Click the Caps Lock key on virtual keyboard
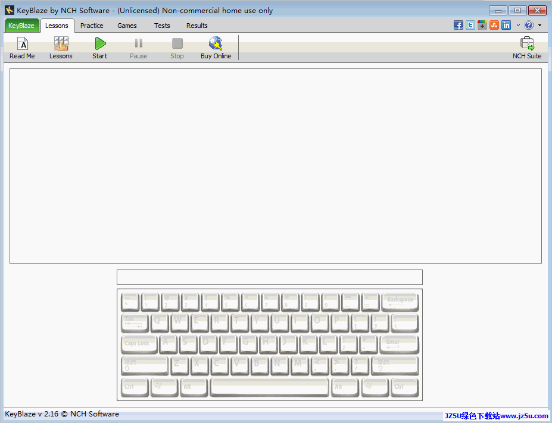The height and width of the screenshot is (423, 552). (139, 344)
